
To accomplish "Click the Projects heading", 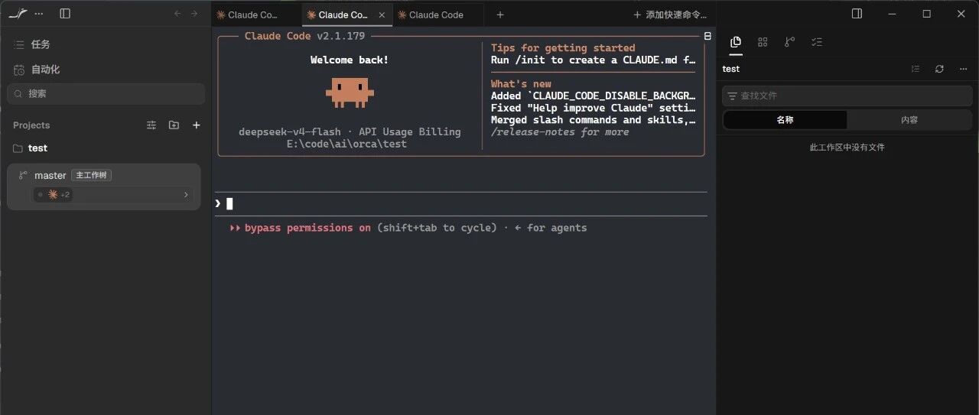I will pos(31,125).
